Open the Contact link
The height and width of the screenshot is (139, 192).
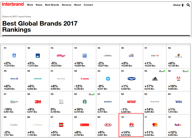tap(88, 5)
